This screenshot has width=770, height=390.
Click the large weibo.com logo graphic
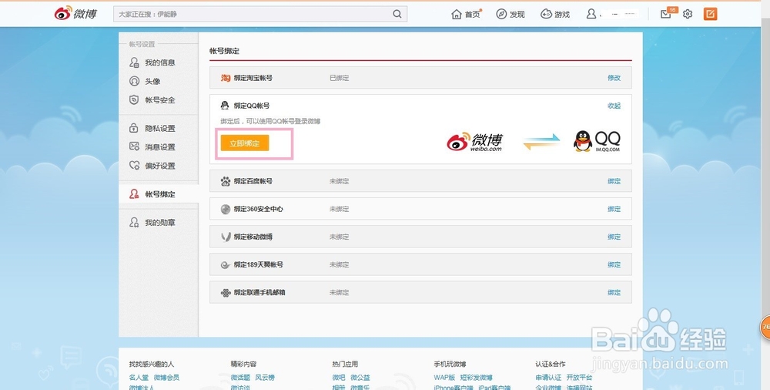(x=475, y=142)
